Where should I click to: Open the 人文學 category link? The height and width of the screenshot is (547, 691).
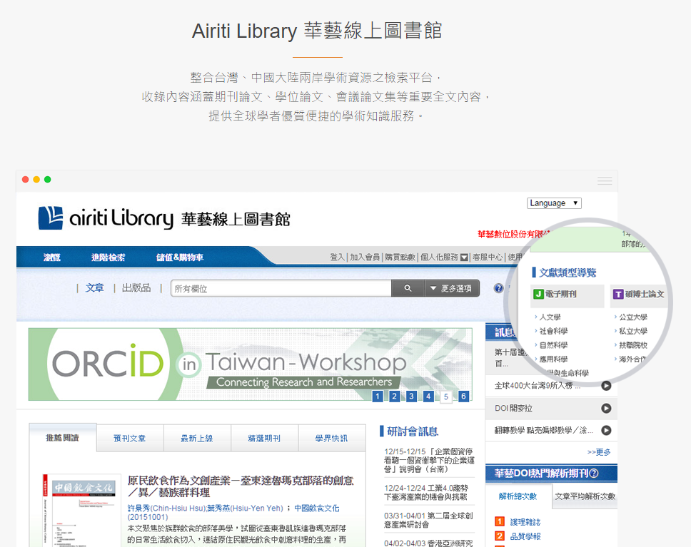(550, 317)
